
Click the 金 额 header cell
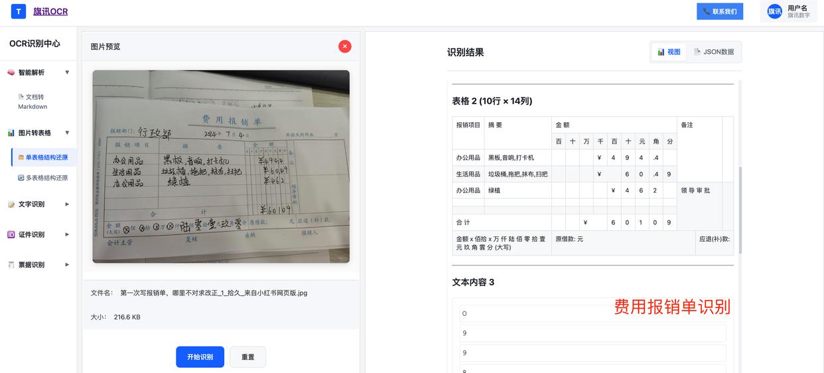coord(614,125)
